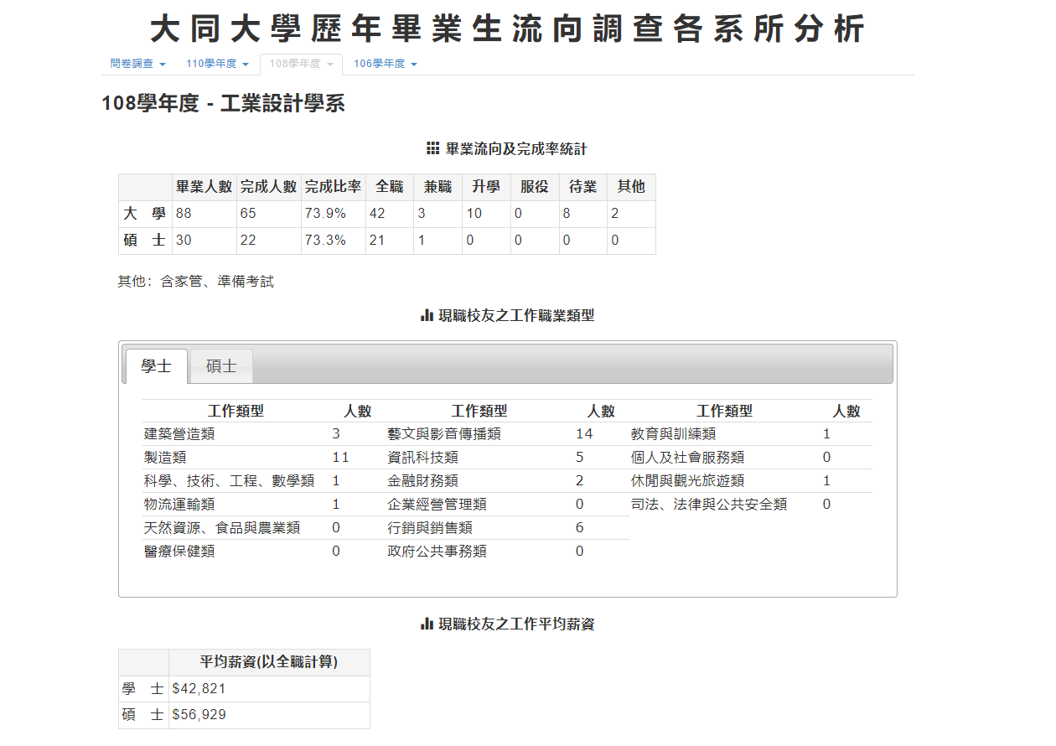
Task: Click the 醫療保健類 job type row
Action: [264, 552]
